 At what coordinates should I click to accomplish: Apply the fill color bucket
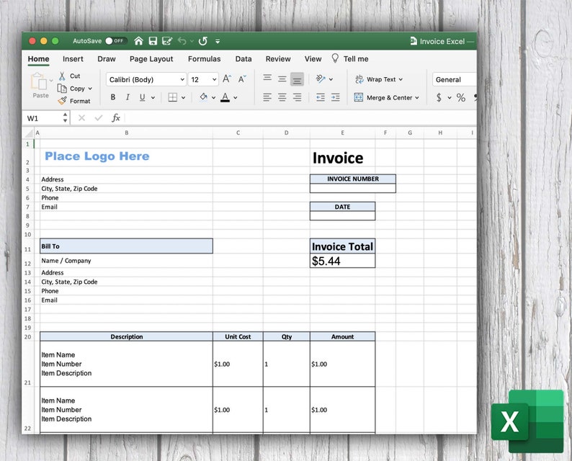pyautogui.click(x=204, y=97)
